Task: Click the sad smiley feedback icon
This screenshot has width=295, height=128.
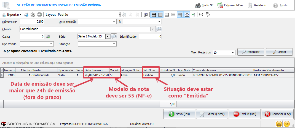Action: (x=286, y=124)
